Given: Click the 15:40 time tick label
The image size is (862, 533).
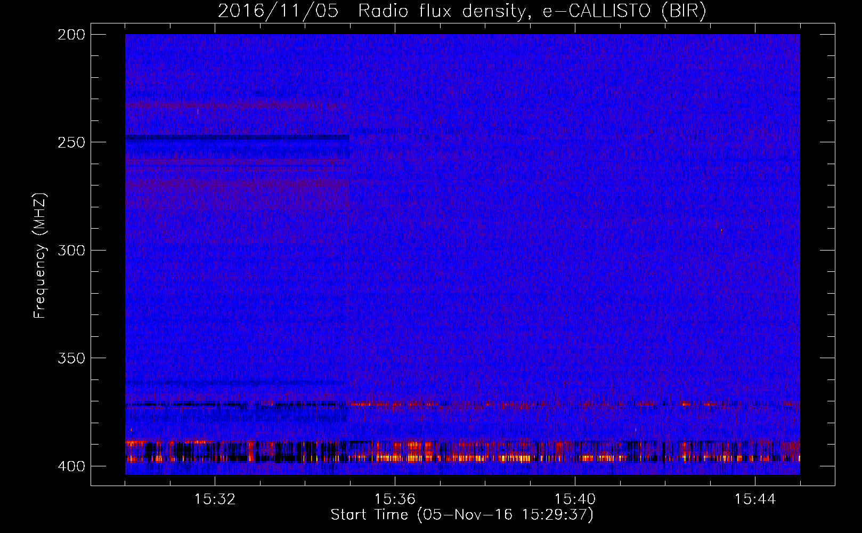Looking at the screenshot, I should tap(575, 499).
